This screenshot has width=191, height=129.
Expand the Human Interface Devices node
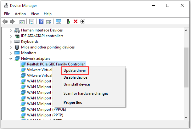(x=11, y=30)
